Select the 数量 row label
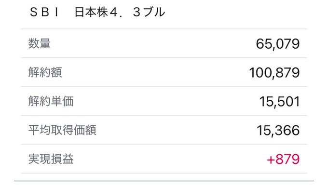The height and width of the screenshot is (188, 328). point(40,43)
